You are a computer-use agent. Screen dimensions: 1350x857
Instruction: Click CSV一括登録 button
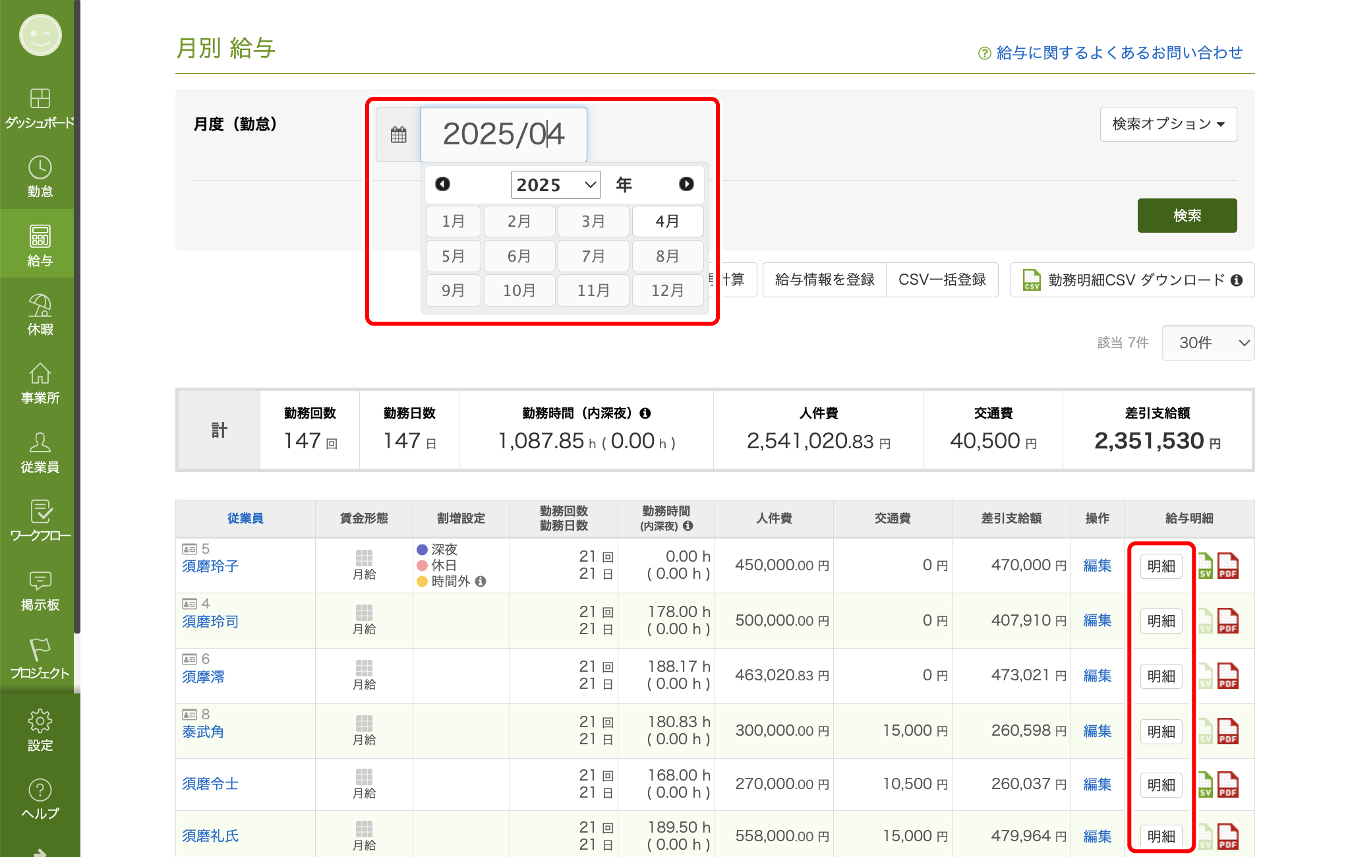coord(942,280)
